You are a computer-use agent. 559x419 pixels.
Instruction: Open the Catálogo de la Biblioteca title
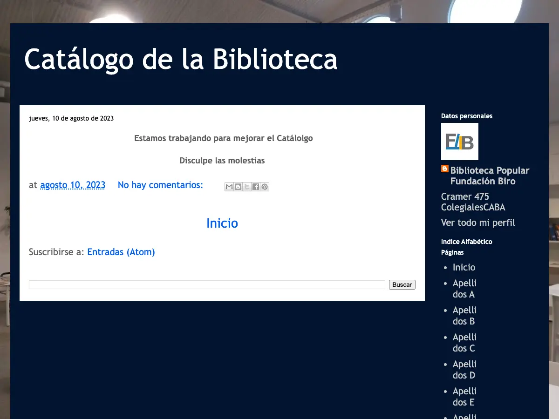click(x=181, y=60)
